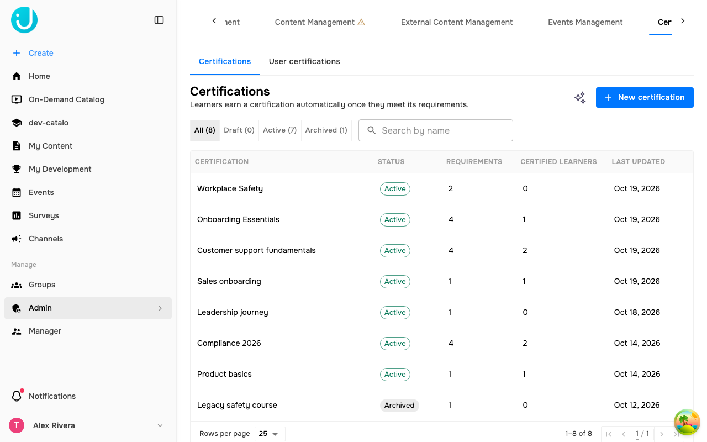Click the floating beach icon at bottom right
The height and width of the screenshot is (442, 707).
pos(687,422)
